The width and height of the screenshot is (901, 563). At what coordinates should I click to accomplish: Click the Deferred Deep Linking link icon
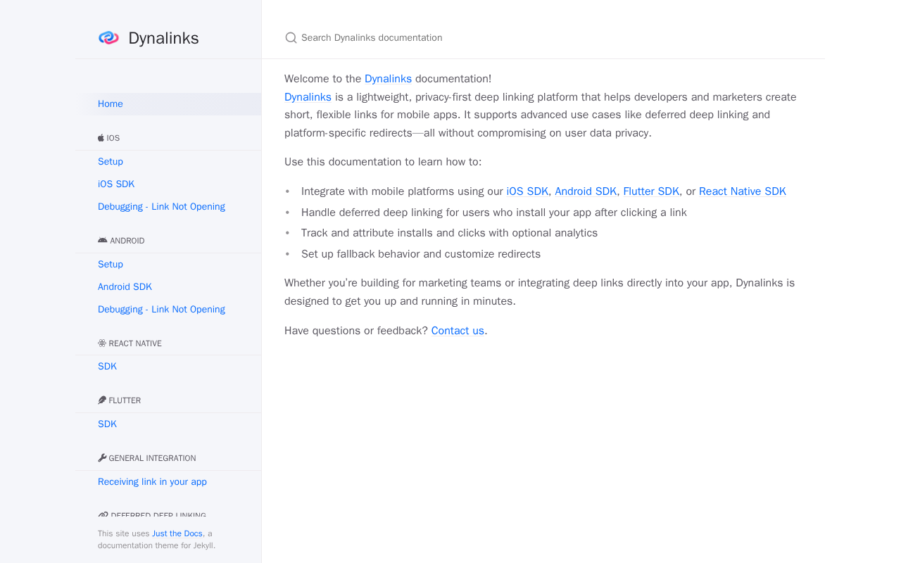(x=103, y=515)
